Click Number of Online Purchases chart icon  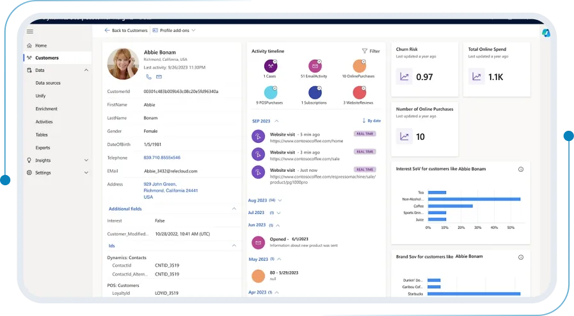point(404,137)
